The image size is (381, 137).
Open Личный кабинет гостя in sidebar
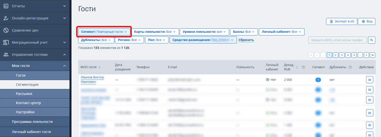(34, 132)
